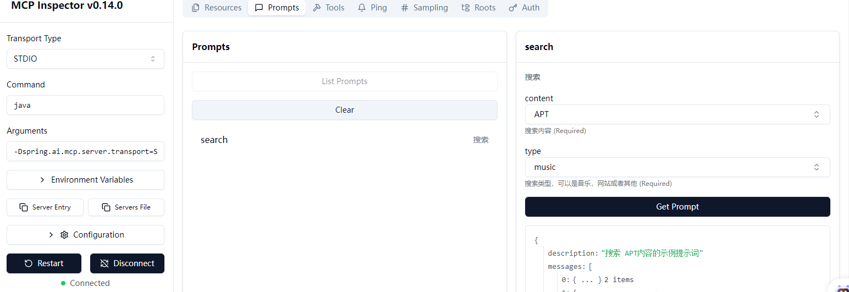Go to the Roots tab

478,8
